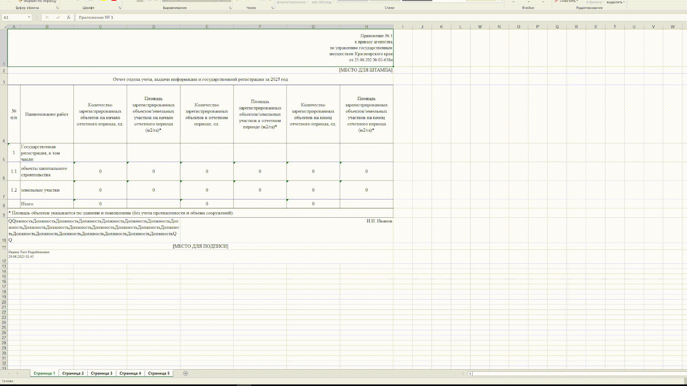Open Font group dialog launcher
This screenshot has height=386, width=687.
pyautogui.click(x=120, y=8)
